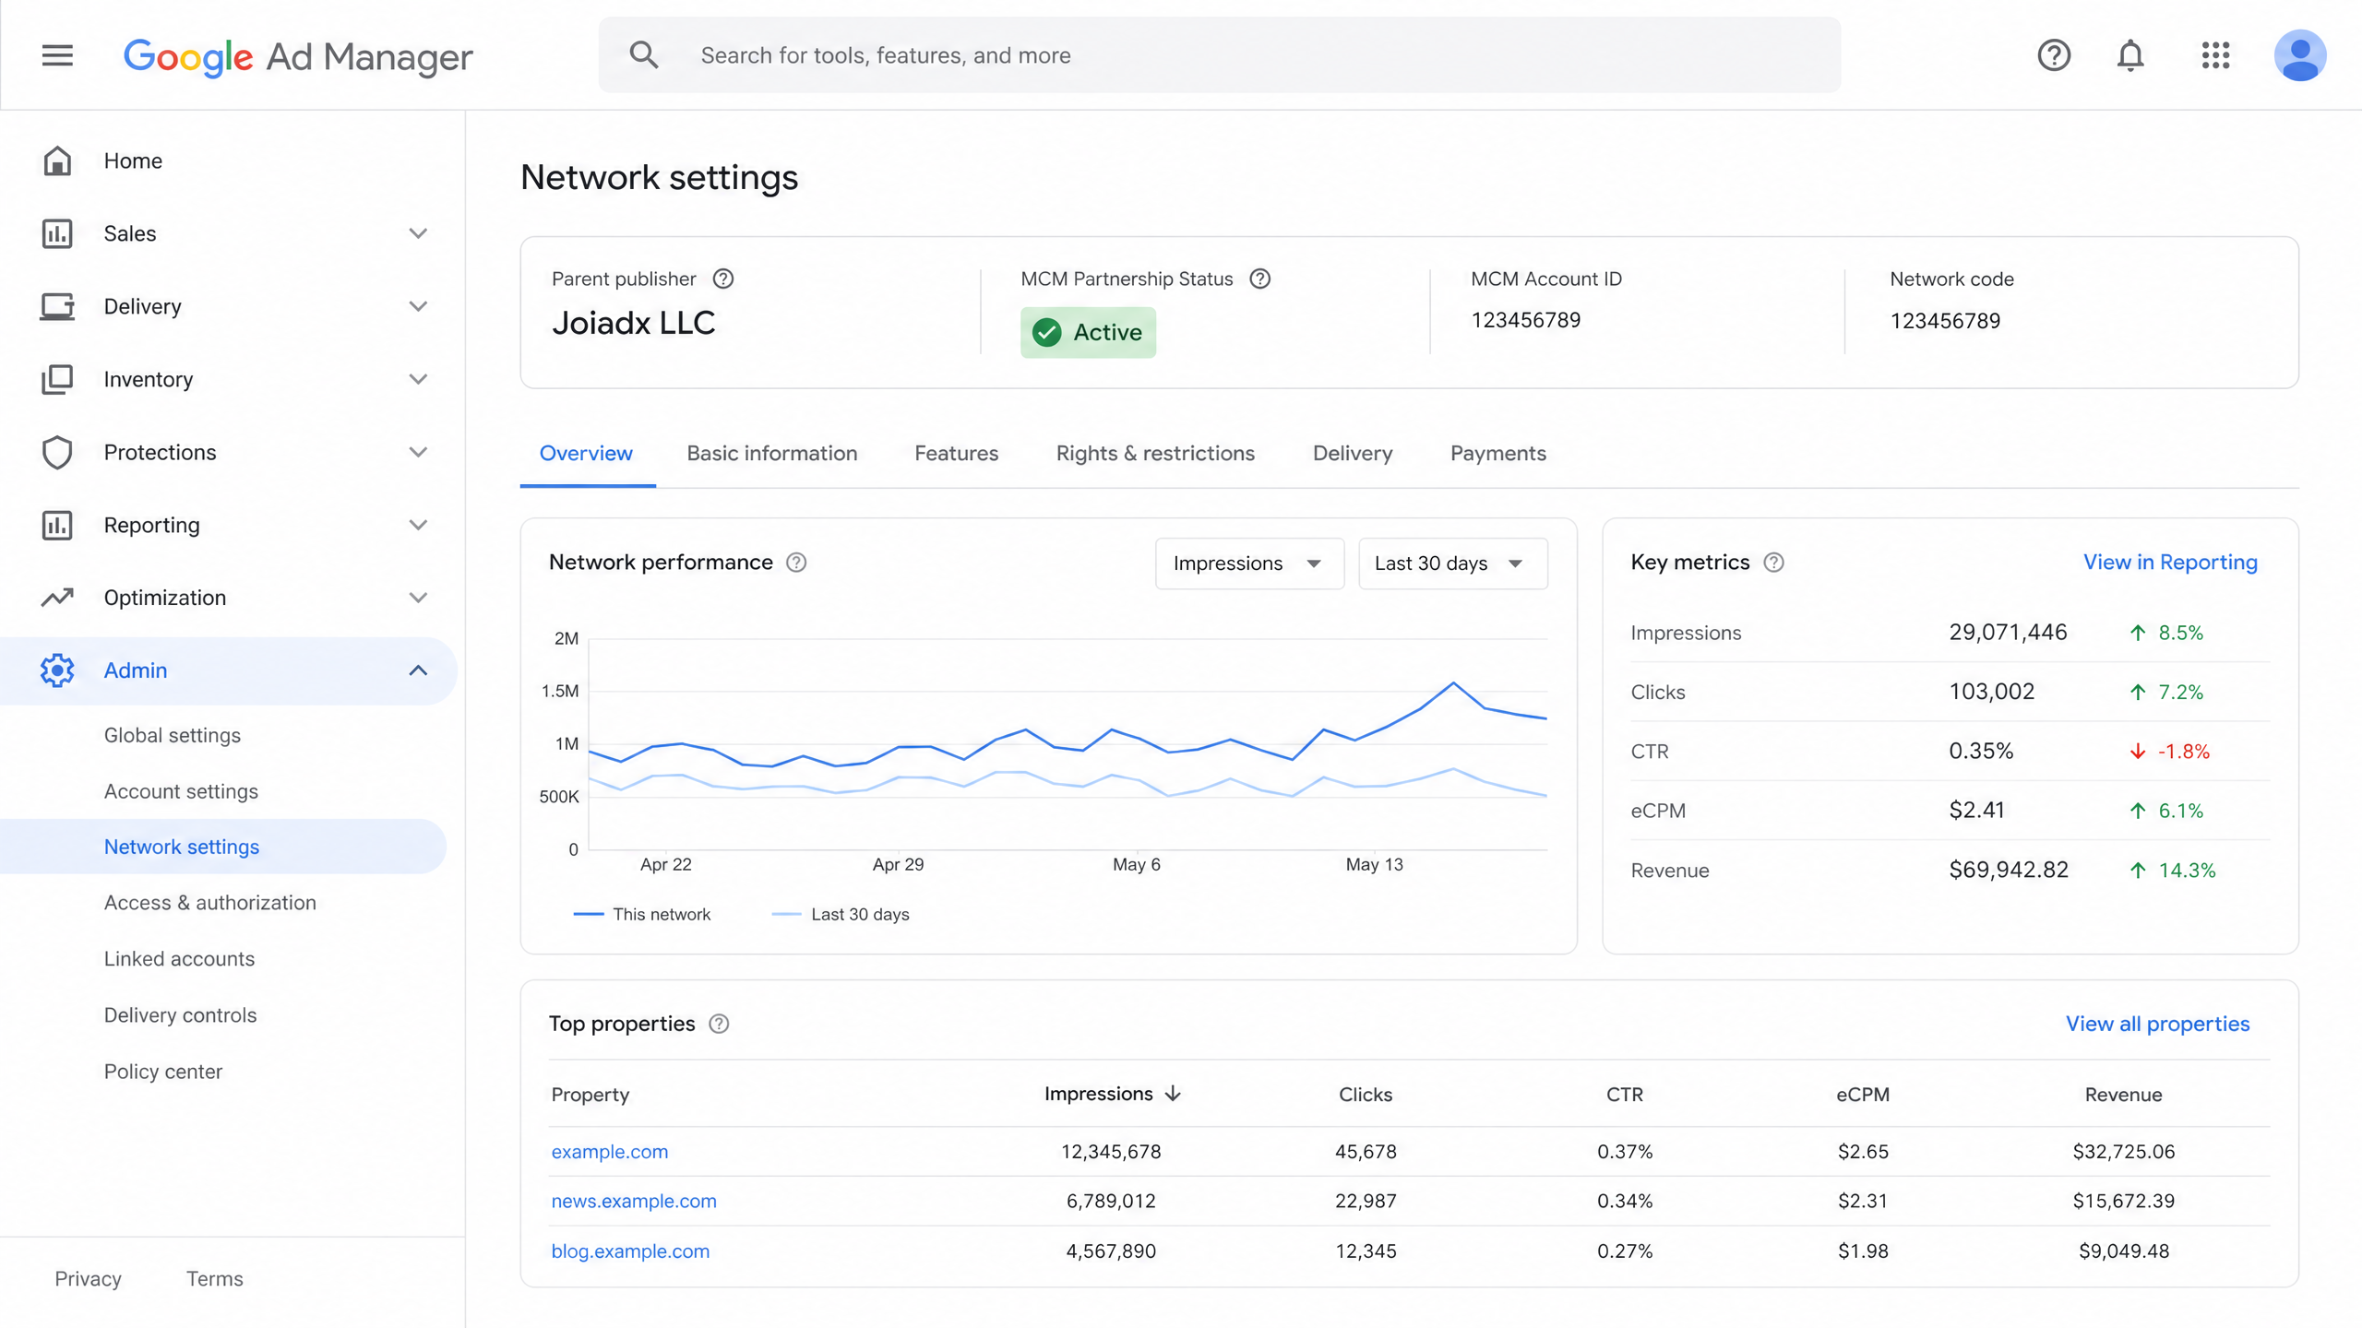Switch to the Rights & restrictions tab

1155,454
